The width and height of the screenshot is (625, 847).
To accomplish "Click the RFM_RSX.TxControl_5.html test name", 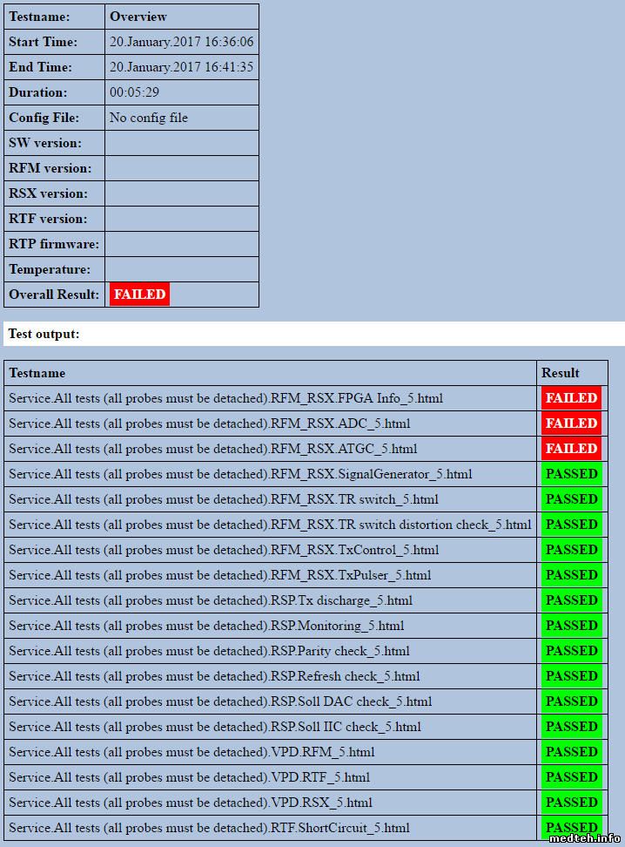I will 224,550.
